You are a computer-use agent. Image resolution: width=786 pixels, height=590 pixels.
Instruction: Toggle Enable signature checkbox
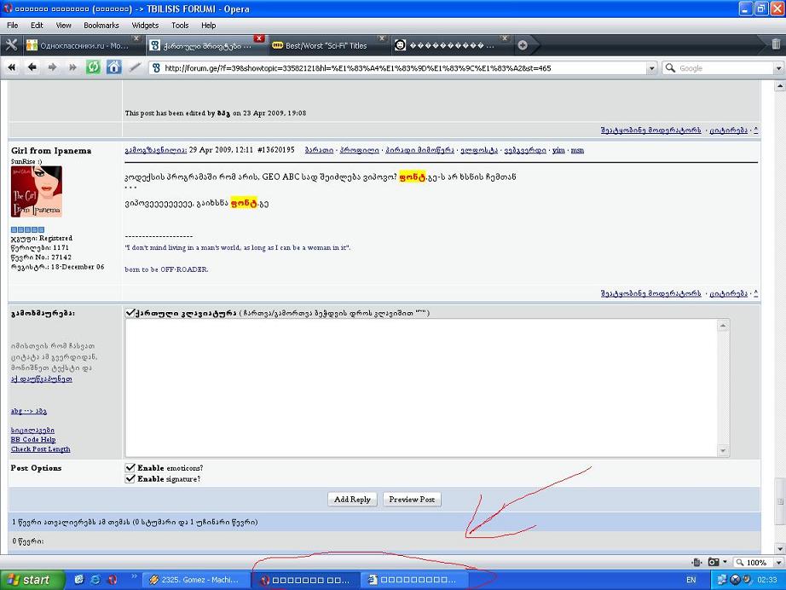pyautogui.click(x=130, y=478)
